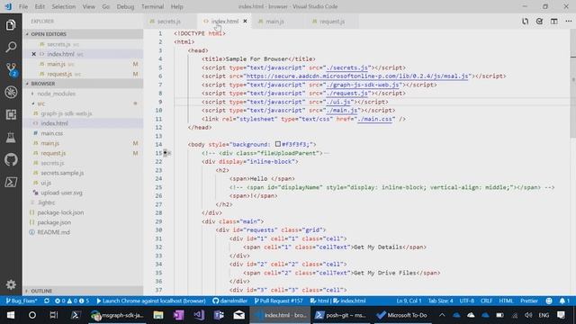Open package-lock.json in the explorer
This screenshot has width=576, height=324.
click(x=60, y=212)
